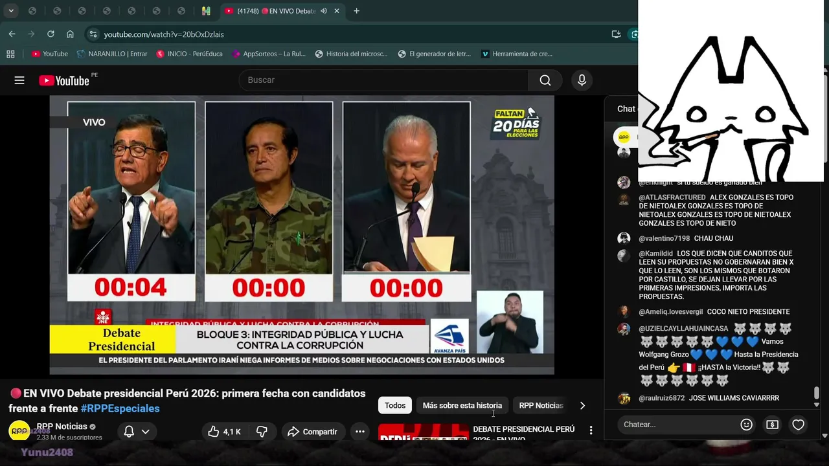Screen dimensions: 829x466
Task: Click the search magnifier button
Action: [x=545, y=80]
